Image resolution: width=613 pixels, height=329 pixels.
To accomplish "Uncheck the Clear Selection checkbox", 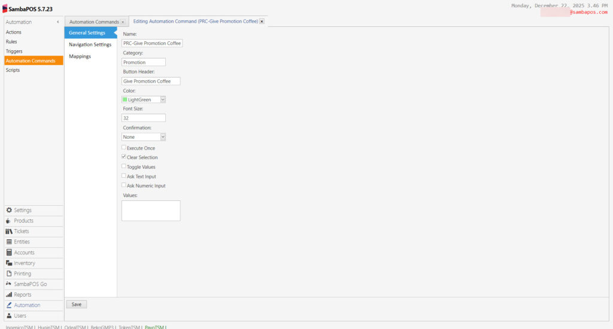I will [124, 157].
